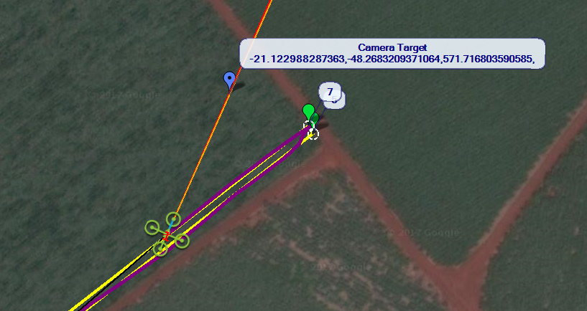Click the blue Camera Target map pin
The width and height of the screenshot is (587, 311).
[229, 80]
